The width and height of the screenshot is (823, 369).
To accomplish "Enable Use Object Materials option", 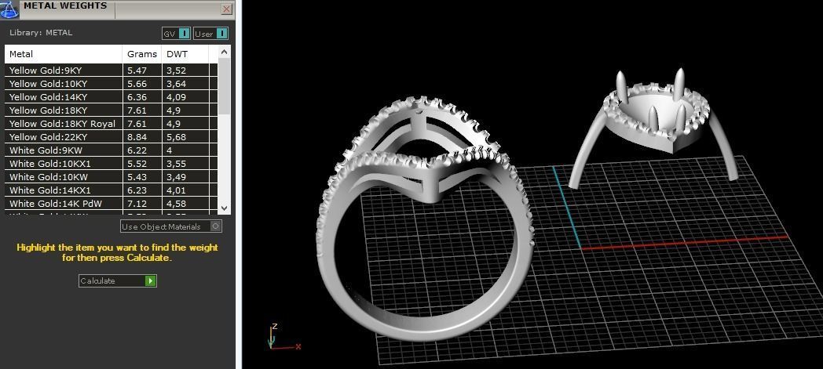I will 171,226.
